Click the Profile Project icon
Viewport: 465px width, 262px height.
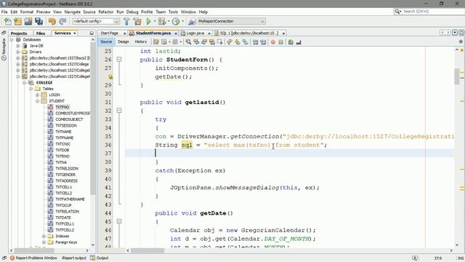pyautogui.click(x=176, y=21)
